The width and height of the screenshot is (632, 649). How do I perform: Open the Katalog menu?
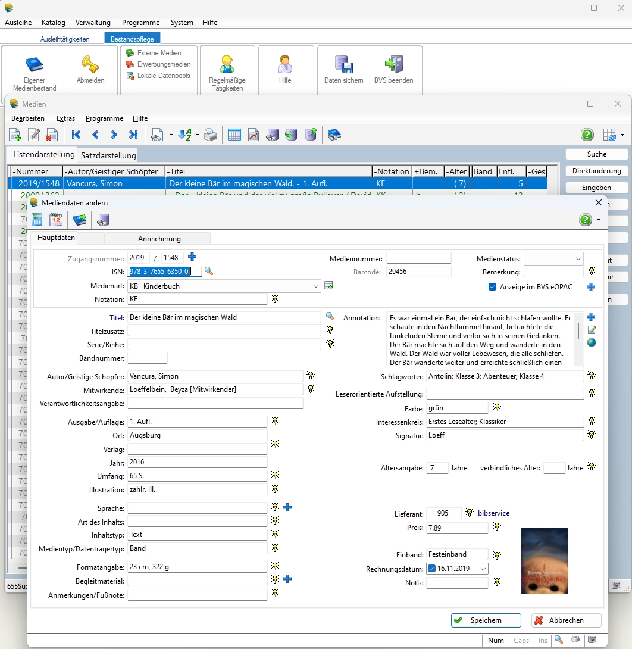tap(54, 23)
